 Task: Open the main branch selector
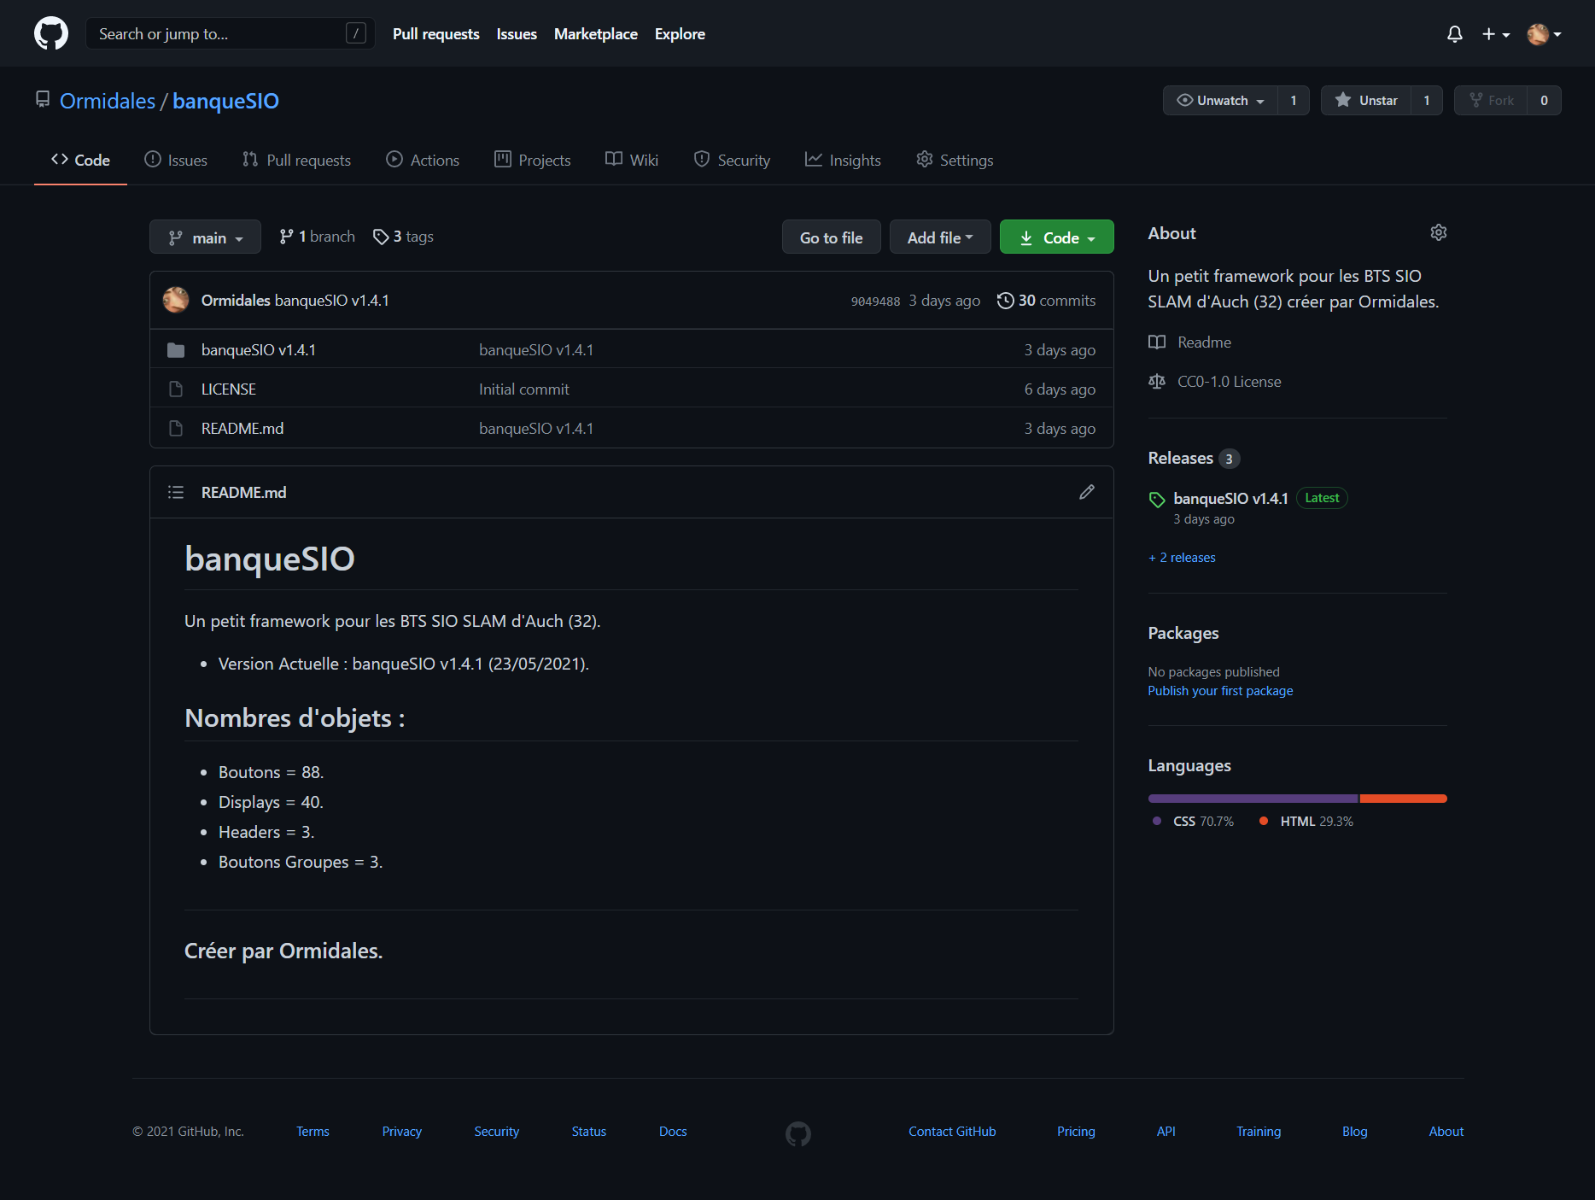(205, 237)
